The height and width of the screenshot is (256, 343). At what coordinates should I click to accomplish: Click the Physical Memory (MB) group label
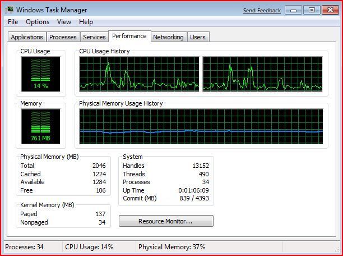[x=49, y=157]
